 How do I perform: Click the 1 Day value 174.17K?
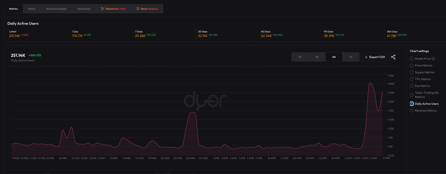[x=77, y=36]
